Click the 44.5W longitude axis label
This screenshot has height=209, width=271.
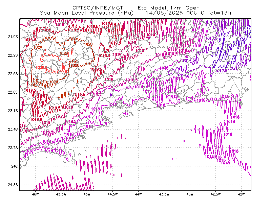113,194
